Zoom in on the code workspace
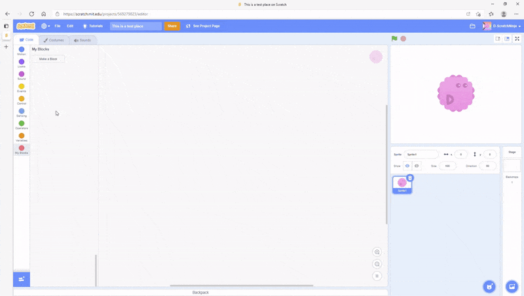 377,252
